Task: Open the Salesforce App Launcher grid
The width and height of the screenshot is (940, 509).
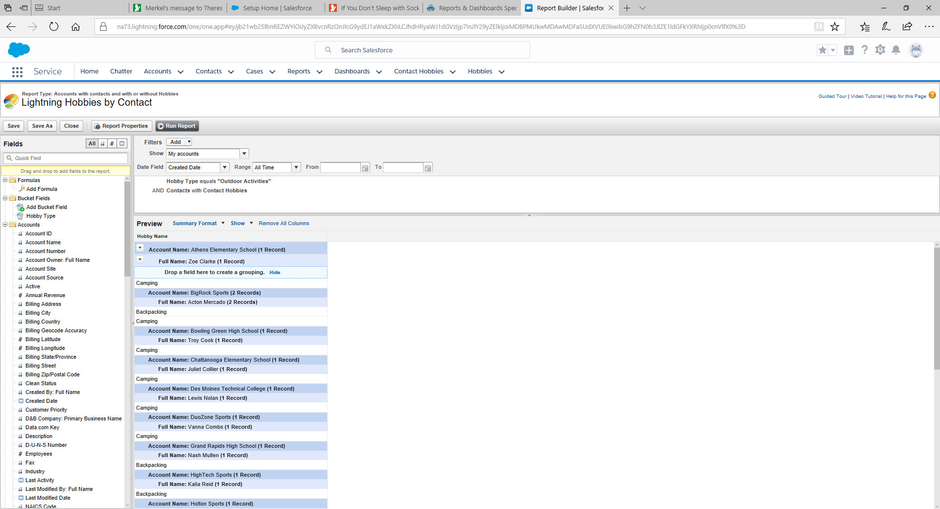Action: [17, 72]
